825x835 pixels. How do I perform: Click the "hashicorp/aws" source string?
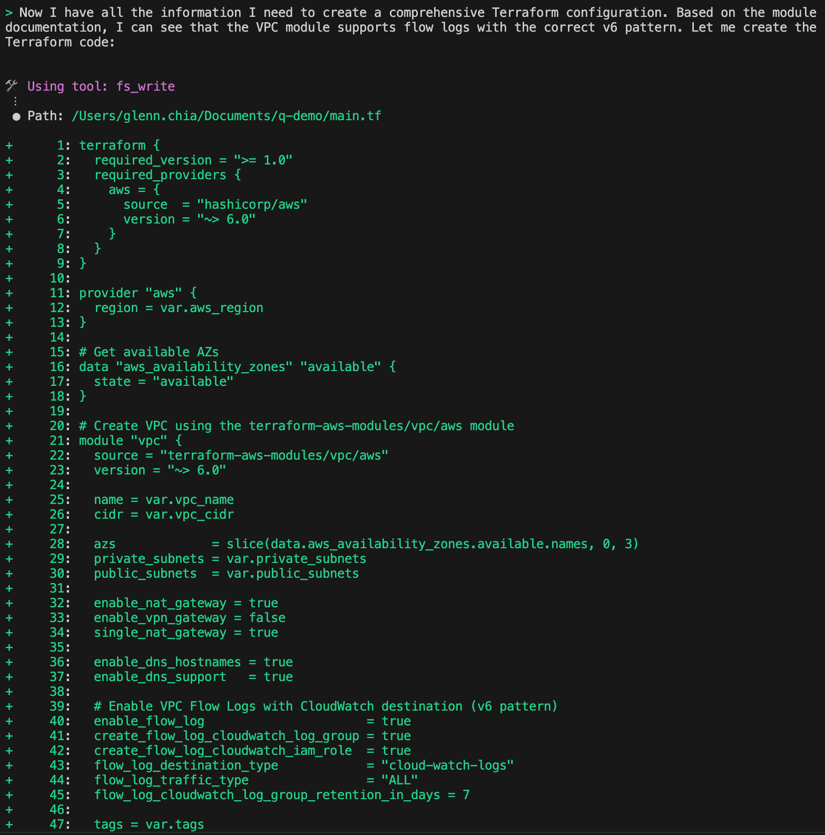pyautogui.click(x=252, y=205)
